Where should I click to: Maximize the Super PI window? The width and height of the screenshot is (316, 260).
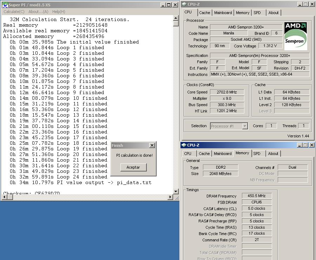pyautogui.click(x=169, y=5)
